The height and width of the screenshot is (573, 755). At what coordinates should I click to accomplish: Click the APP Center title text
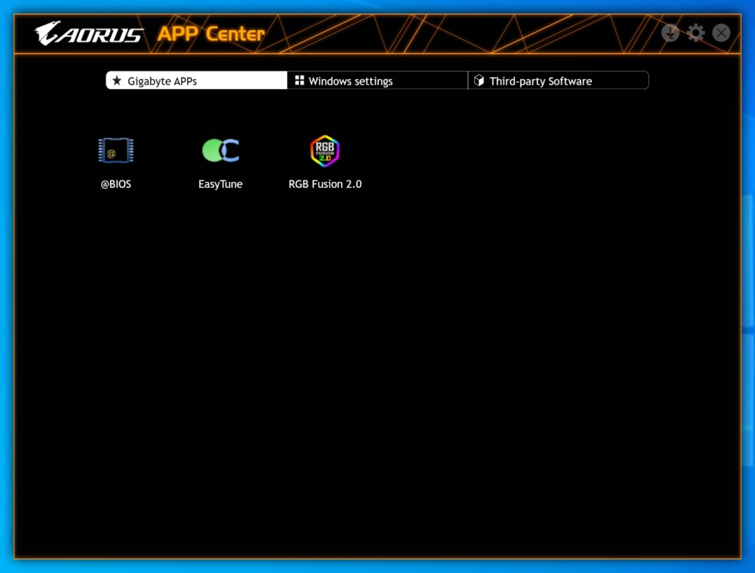tap(211, 34)
